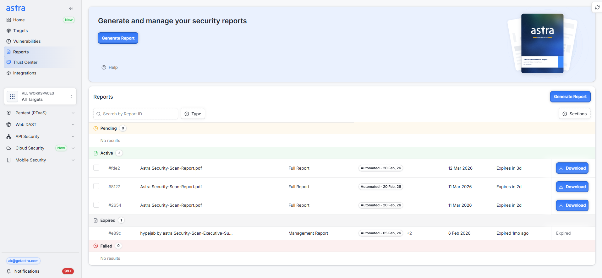Click the Targets icon in sidebar
This screenshot has height=278, width=602.
[x=8, y=30]
